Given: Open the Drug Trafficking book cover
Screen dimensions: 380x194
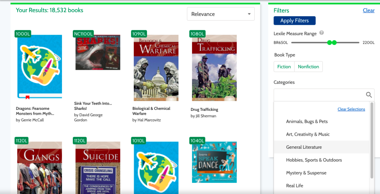Looking at the screenshot, I should tap(214, 68).
